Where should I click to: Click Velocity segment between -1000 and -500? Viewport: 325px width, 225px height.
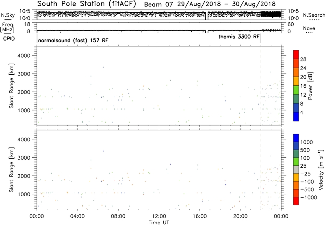(296, 193)
